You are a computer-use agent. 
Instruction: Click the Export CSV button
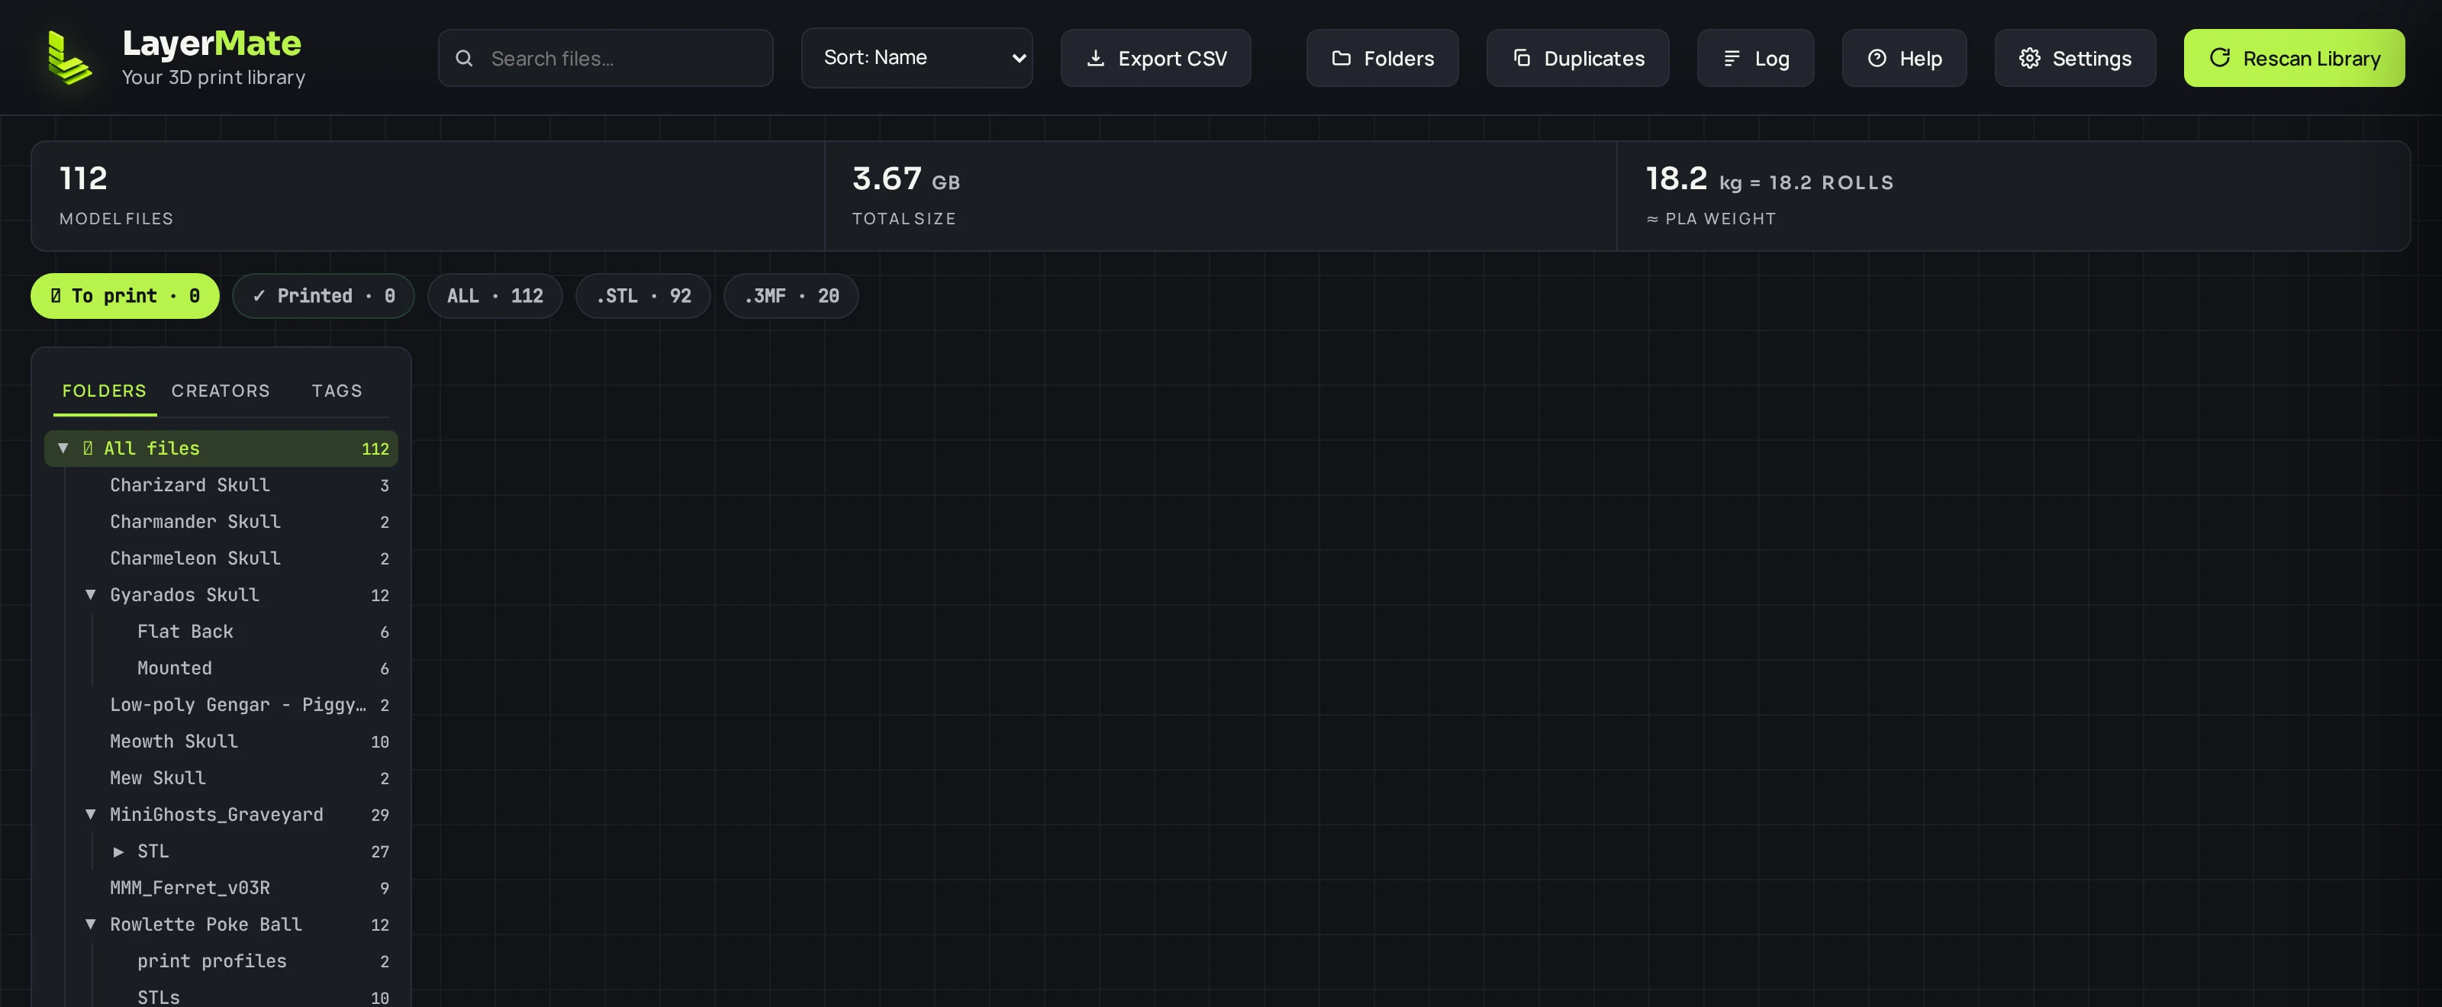[x=1155, y=58]
